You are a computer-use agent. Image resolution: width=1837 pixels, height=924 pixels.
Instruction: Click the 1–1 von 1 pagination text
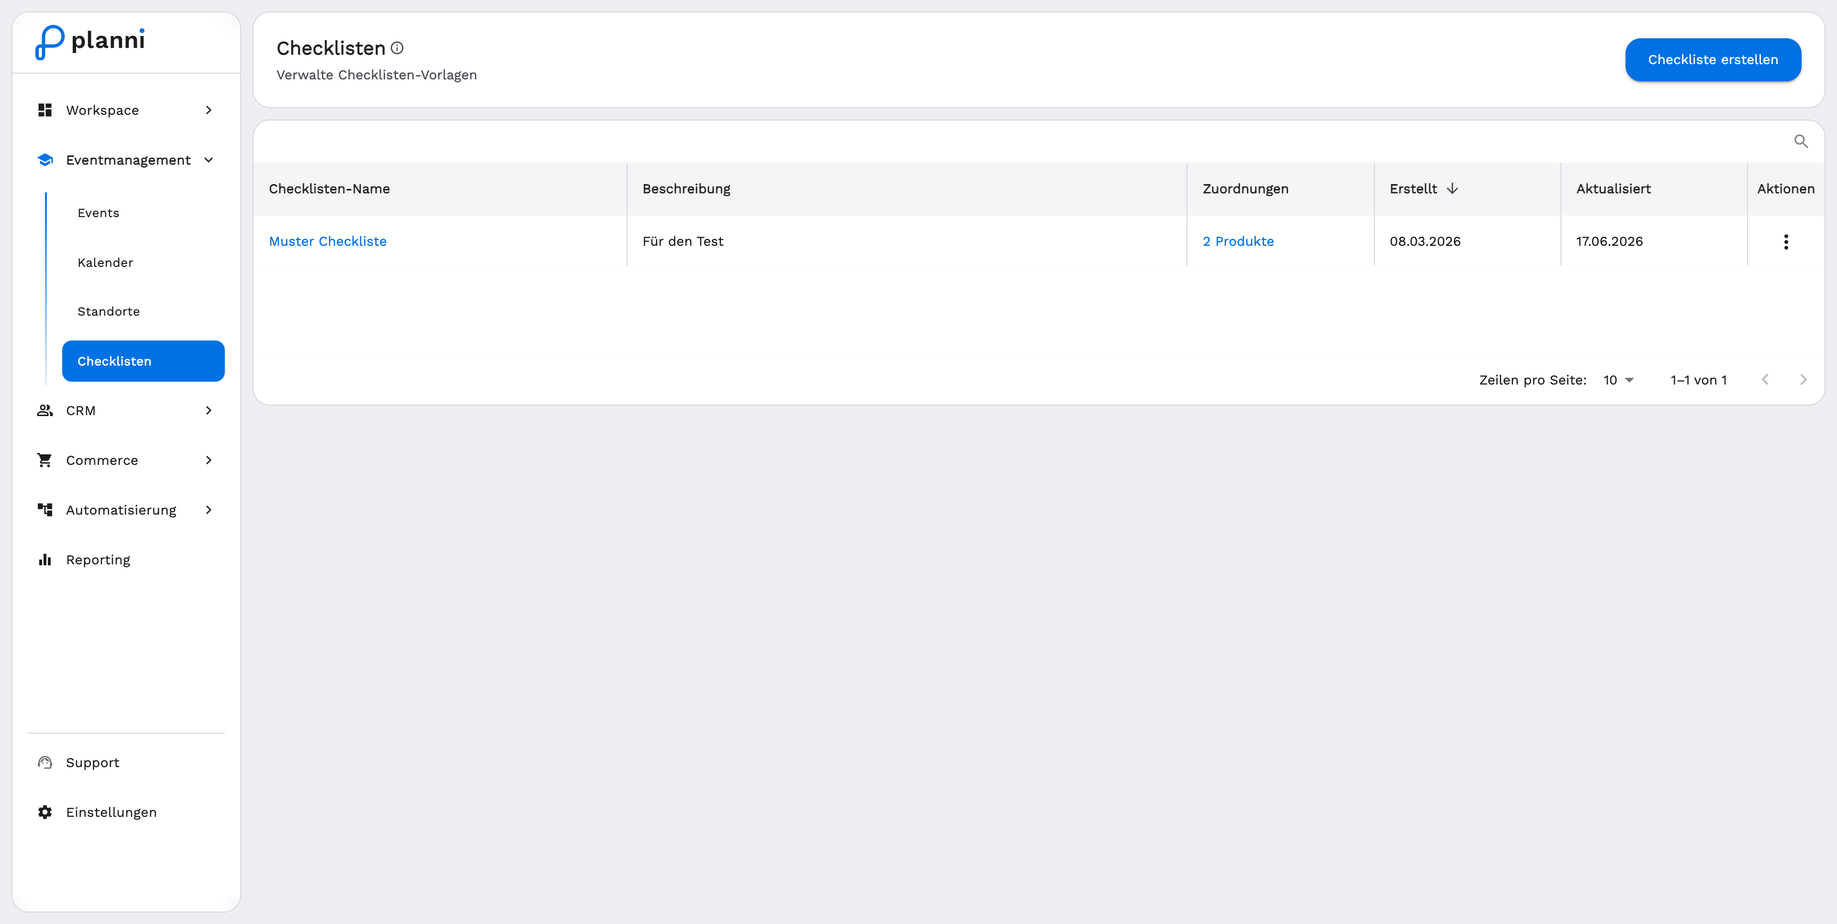point(1699,380)
